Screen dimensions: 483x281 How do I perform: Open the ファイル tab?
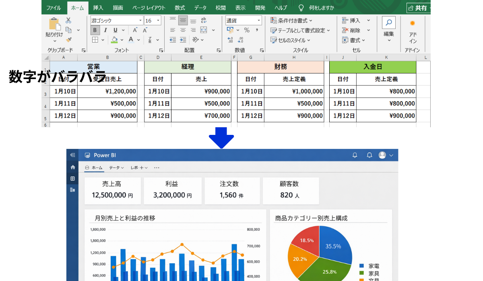[x=54, y=8]
